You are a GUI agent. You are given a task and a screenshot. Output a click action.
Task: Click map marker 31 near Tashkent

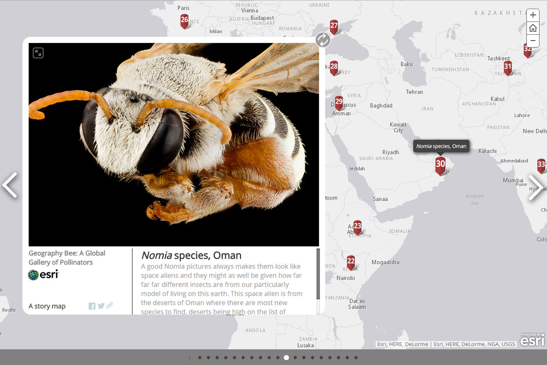pyautogui.click(x=508, y=68)
